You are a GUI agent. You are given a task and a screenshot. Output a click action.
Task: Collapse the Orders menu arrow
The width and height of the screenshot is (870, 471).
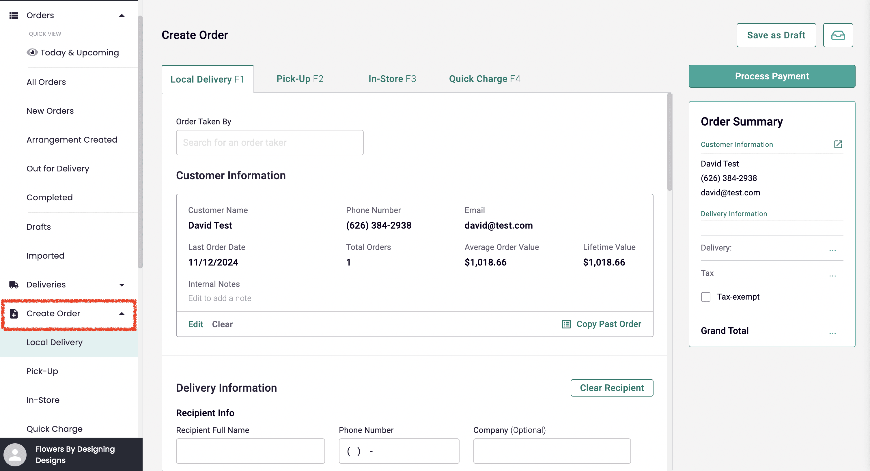pos(122,16)
